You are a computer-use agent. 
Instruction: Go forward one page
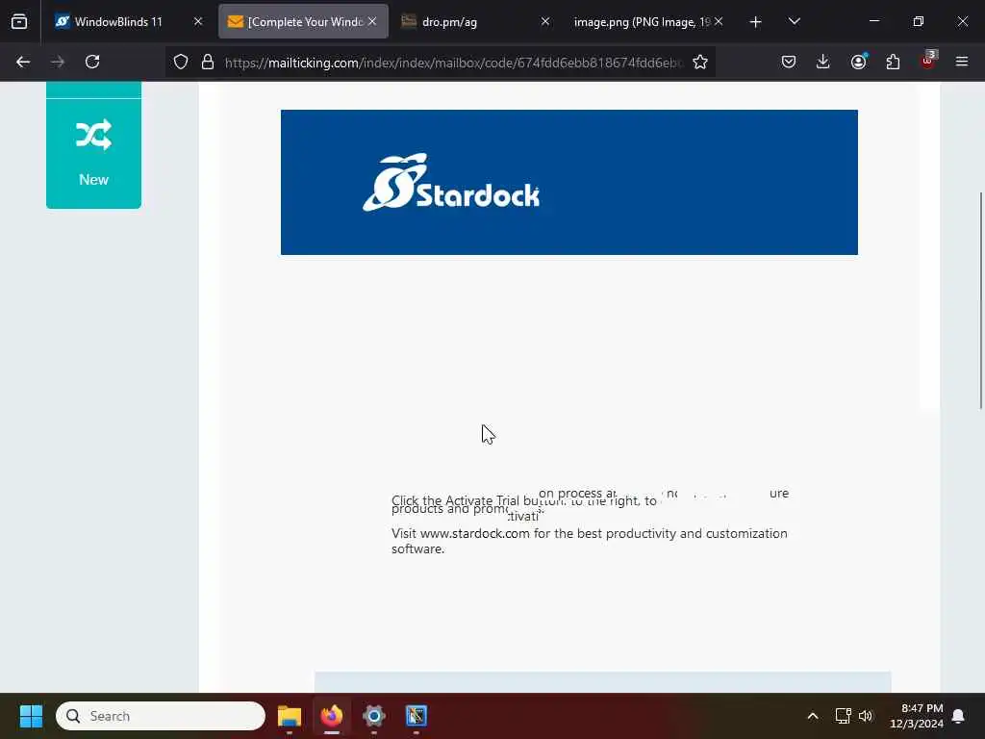coord(58,62)
